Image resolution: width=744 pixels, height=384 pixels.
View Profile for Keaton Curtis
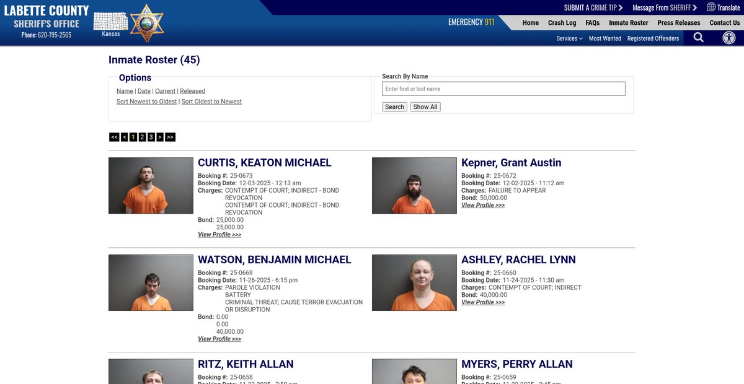(x=219, y=235)
